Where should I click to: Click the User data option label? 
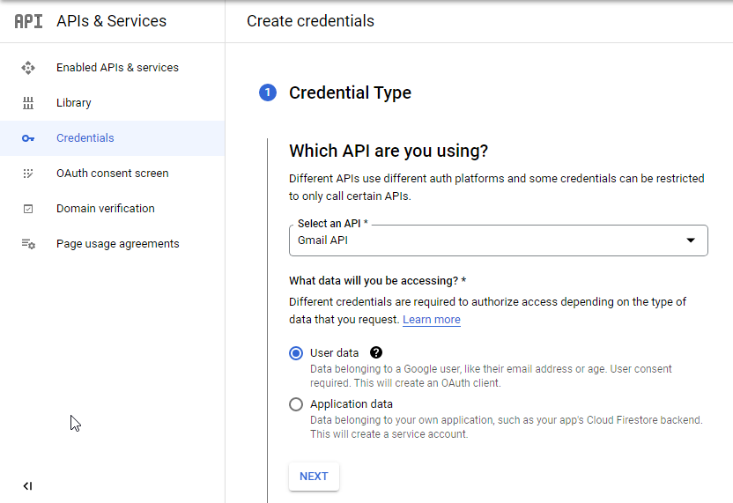coord(334,353)
